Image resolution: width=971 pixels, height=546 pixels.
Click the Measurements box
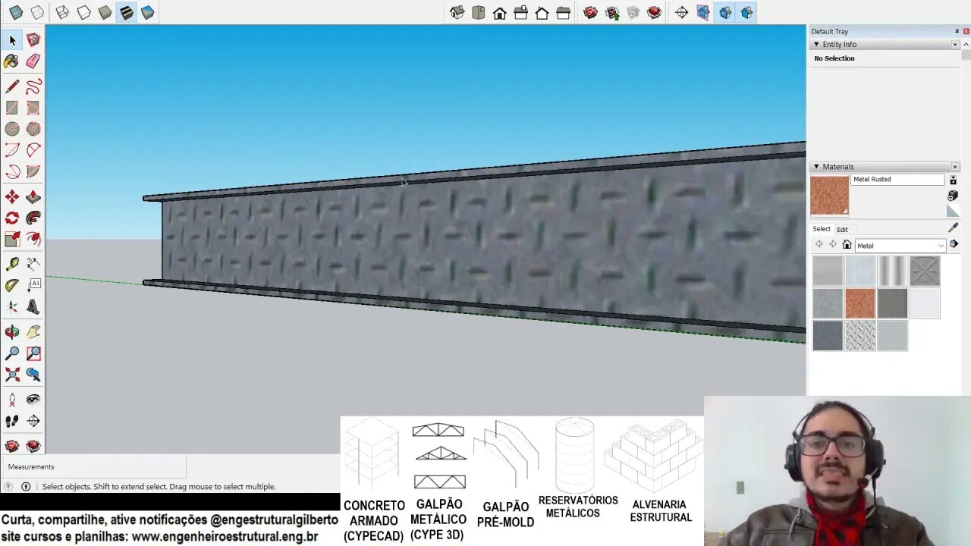[93, 467]
